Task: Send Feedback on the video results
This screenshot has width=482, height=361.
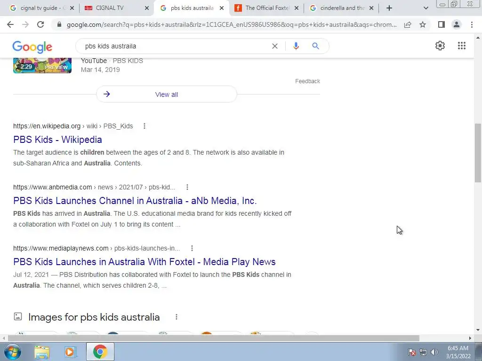Action: tap(307, 81)
